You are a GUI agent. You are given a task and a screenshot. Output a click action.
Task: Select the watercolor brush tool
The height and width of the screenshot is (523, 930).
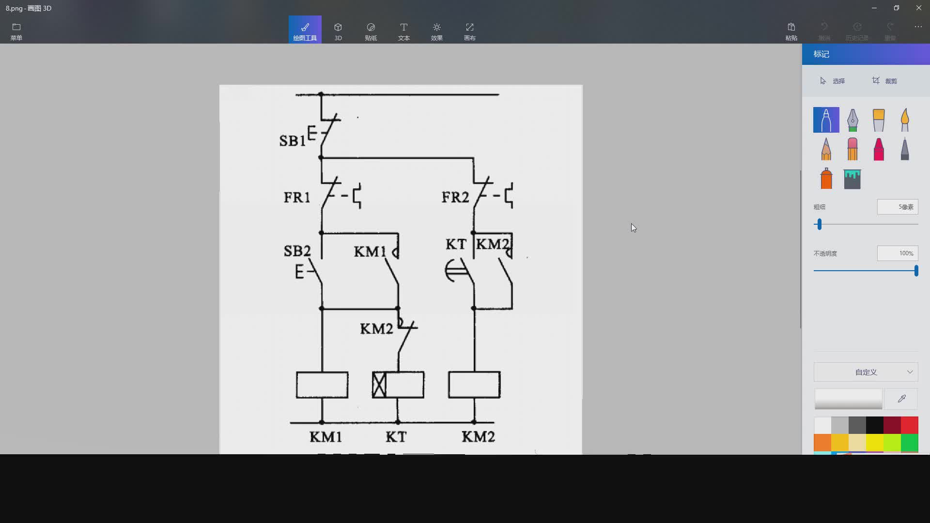(x=905, y=120)
